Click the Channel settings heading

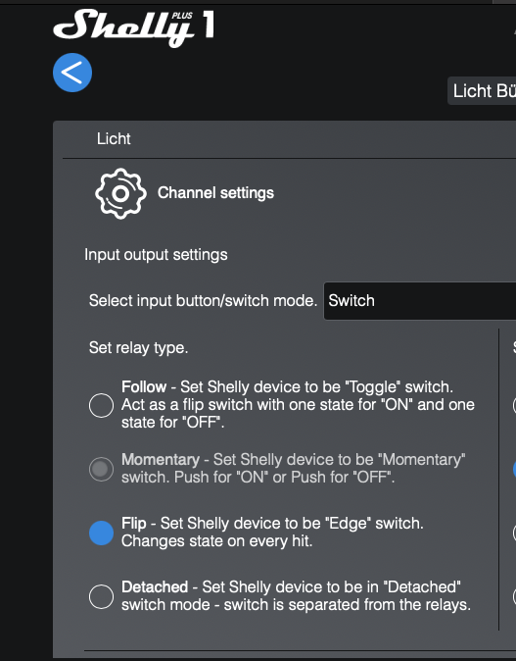pos(215,193)
